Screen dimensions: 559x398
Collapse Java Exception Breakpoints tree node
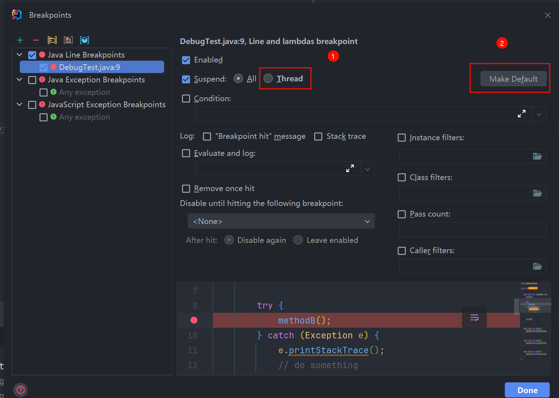coord(20,80)
